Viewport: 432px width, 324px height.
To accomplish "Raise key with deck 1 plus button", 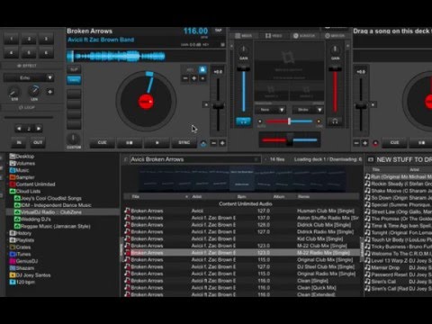I will (194, 78).
